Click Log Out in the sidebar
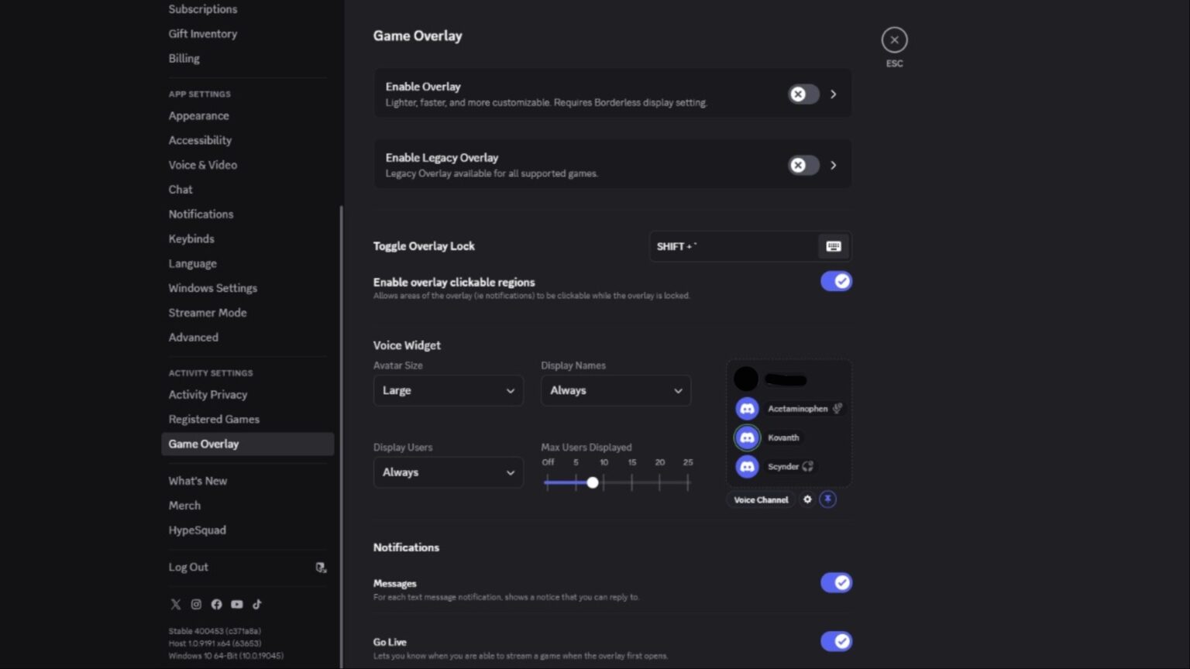This screenshot has width=1190, height=669. (x=188, y=567)
